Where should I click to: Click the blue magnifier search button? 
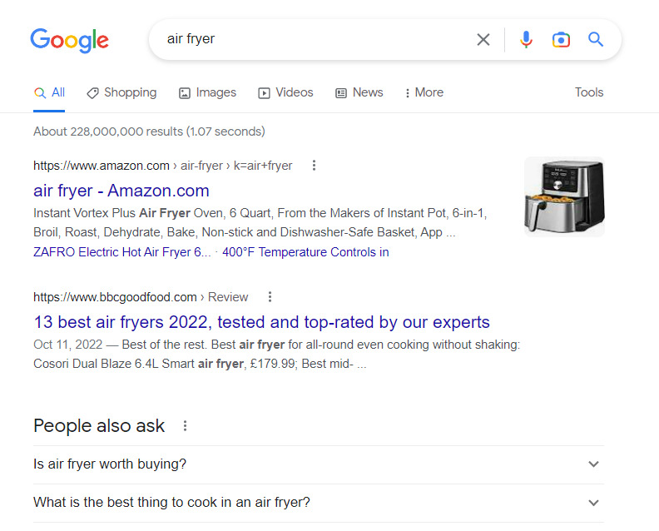pos(596,39)
